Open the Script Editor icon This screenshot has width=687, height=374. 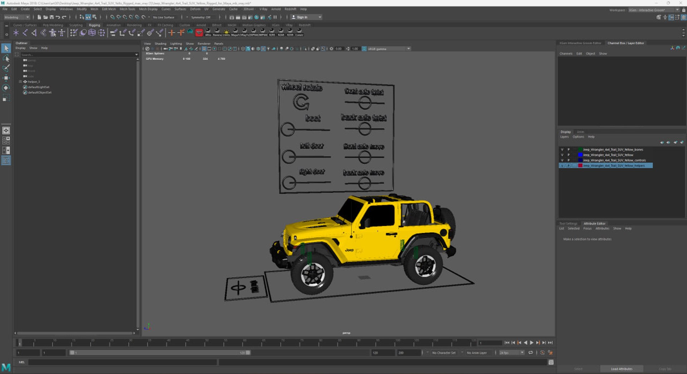551,362
